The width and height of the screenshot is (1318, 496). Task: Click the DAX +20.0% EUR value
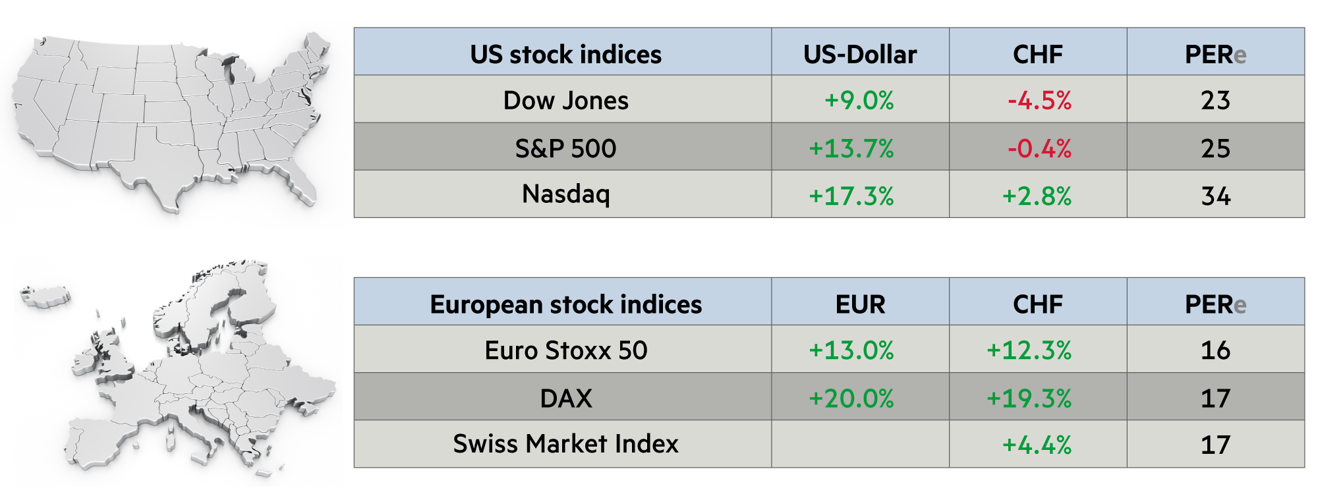coord(851,399)
